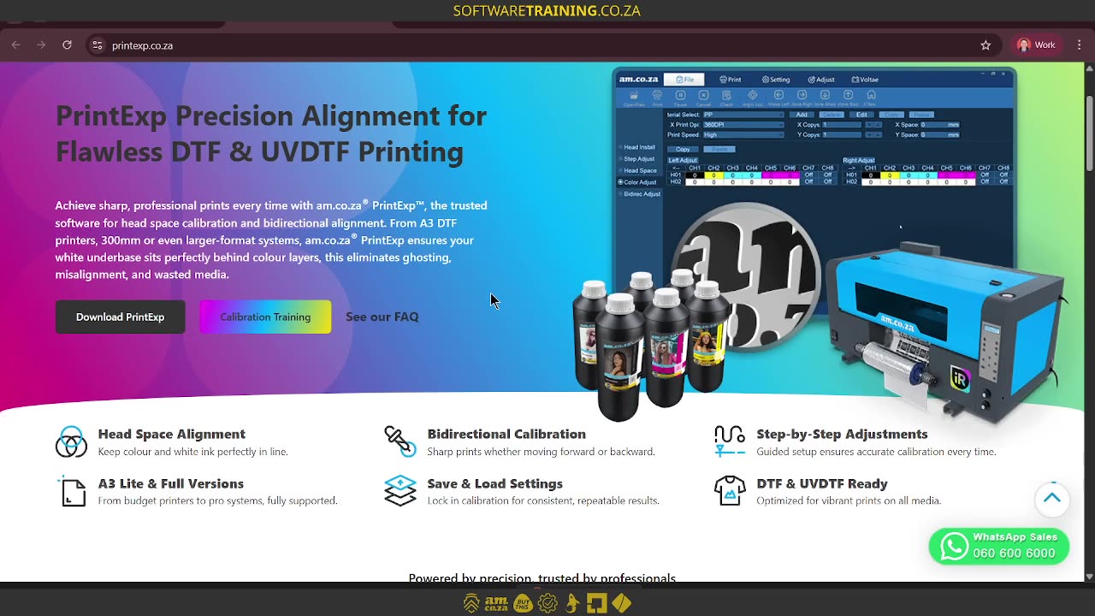Screen dimensions: 1095x616
Task: Open the Chrome three-dot menu
Action: [x=1080, y=45]
